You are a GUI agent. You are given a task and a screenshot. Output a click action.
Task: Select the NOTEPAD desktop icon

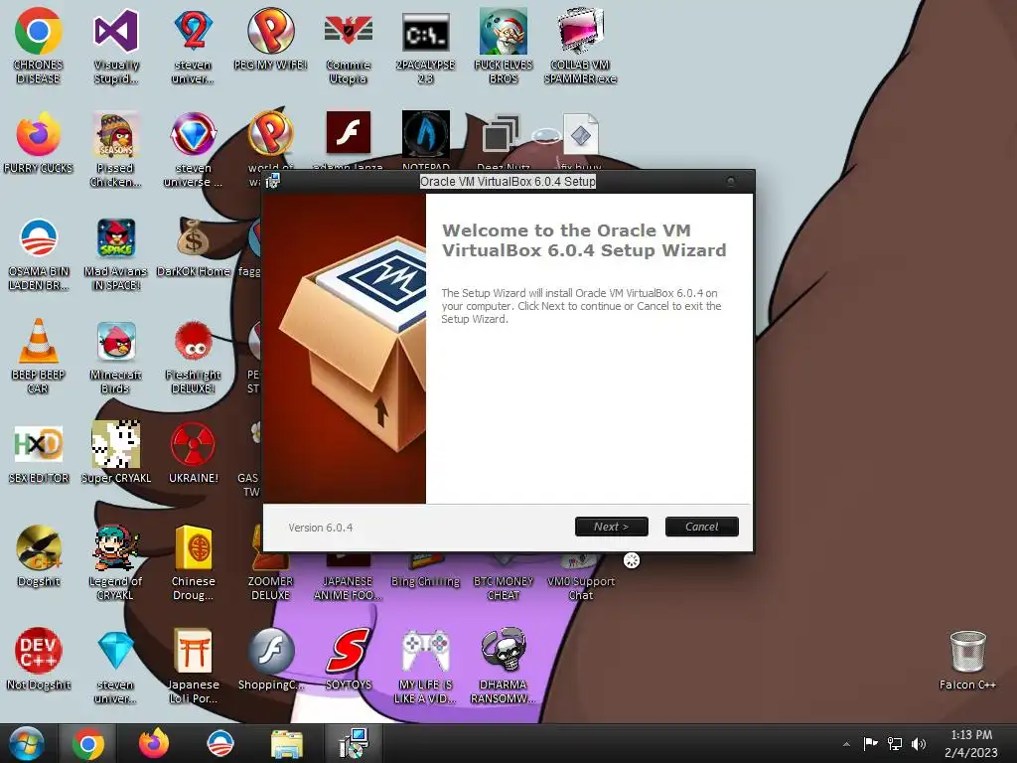point(425,141)
